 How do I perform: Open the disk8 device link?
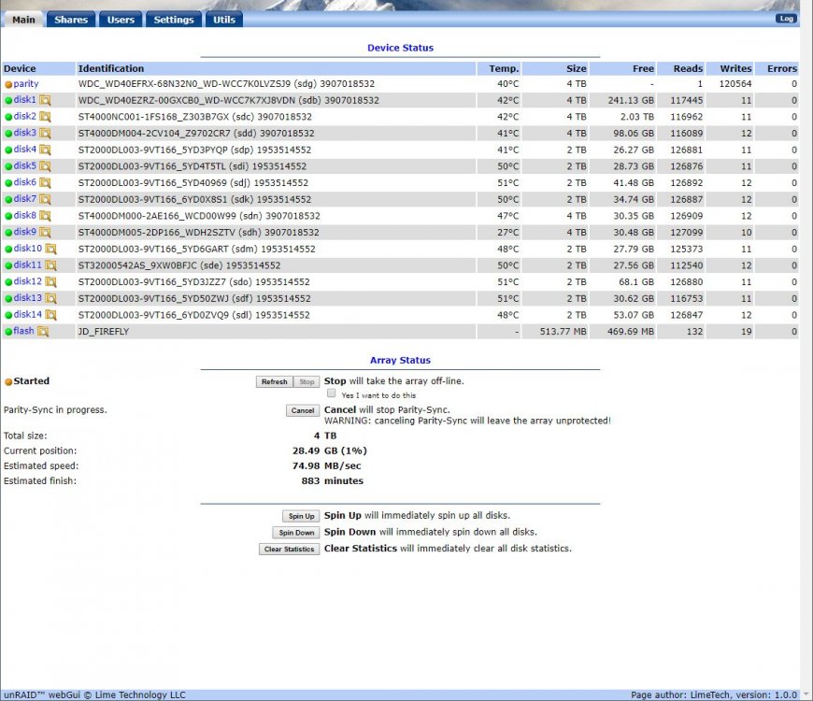(25, 216)
